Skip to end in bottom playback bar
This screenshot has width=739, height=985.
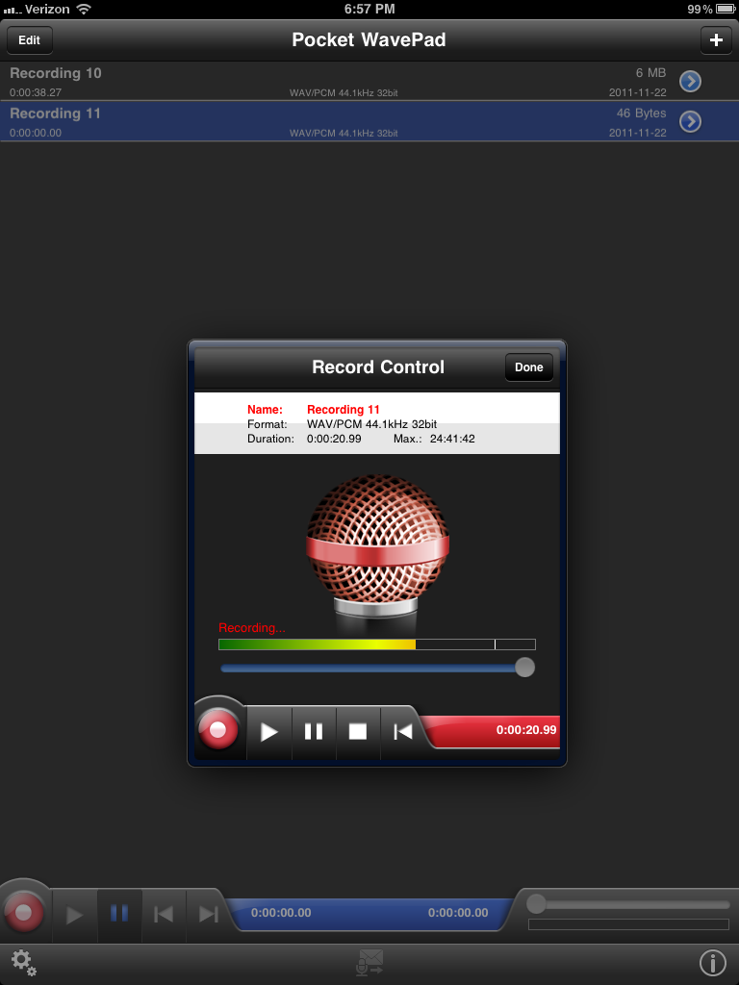[208, 914]
